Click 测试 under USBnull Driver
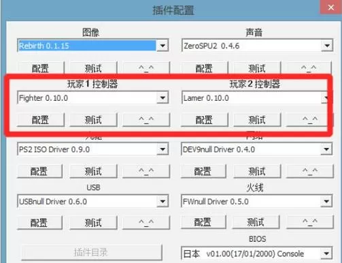 tap(93, 223)
